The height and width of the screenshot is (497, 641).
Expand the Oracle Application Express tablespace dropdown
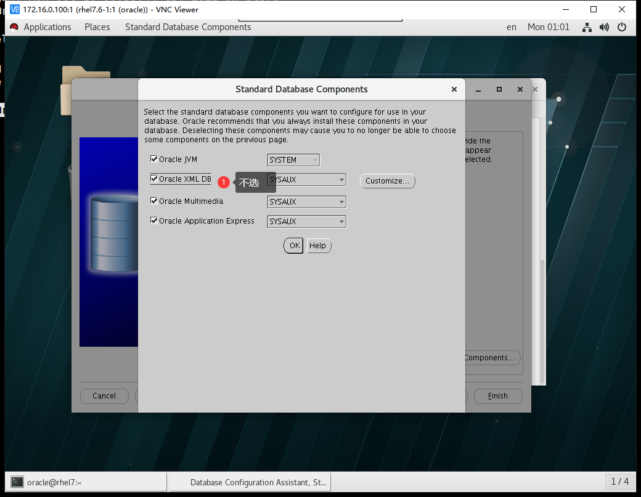click(x=306, y=221)
